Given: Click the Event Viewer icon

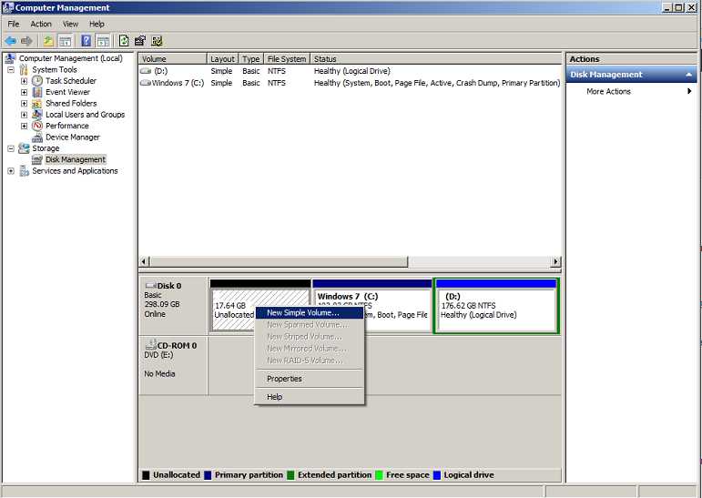Looking at the screenshot, I should pos(37,92).
